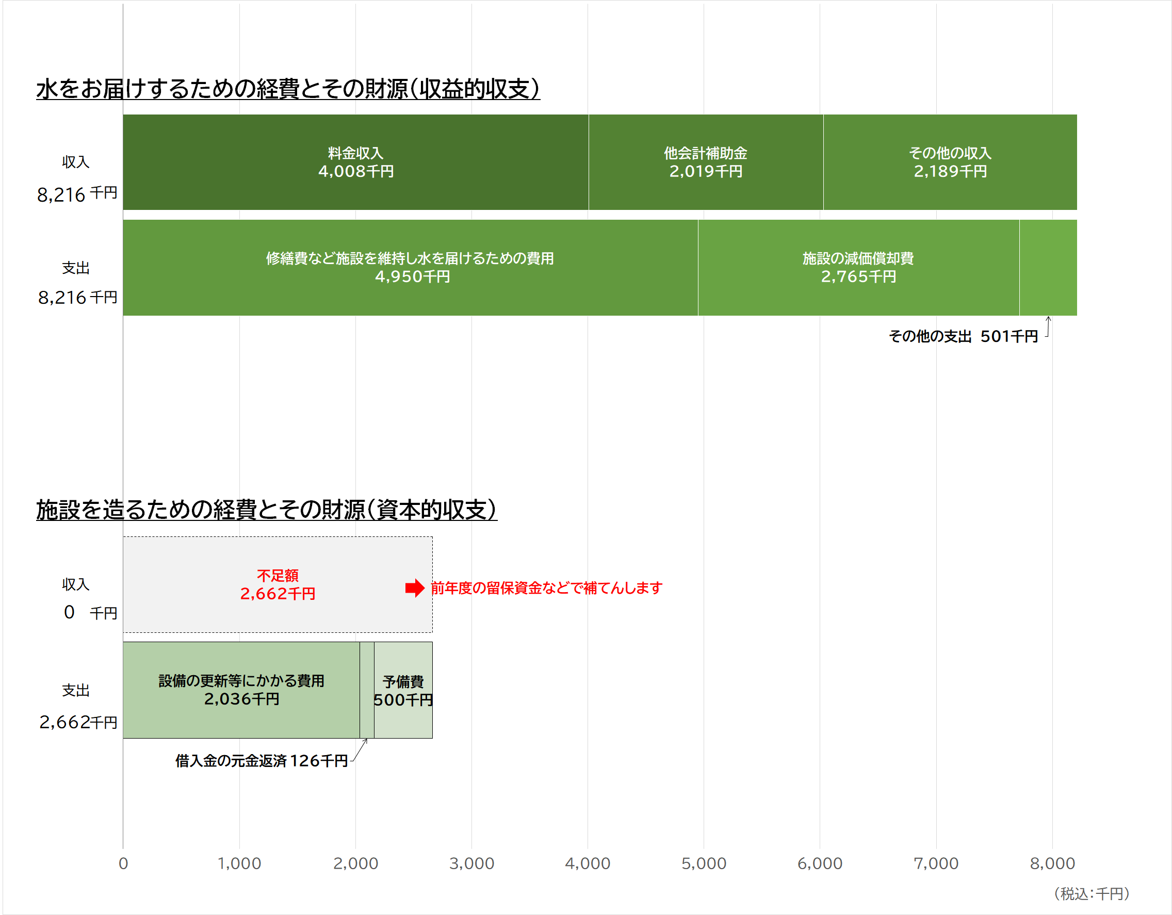Select the 他会計補助金 2,019千円 bar segment

click(705, 162)
